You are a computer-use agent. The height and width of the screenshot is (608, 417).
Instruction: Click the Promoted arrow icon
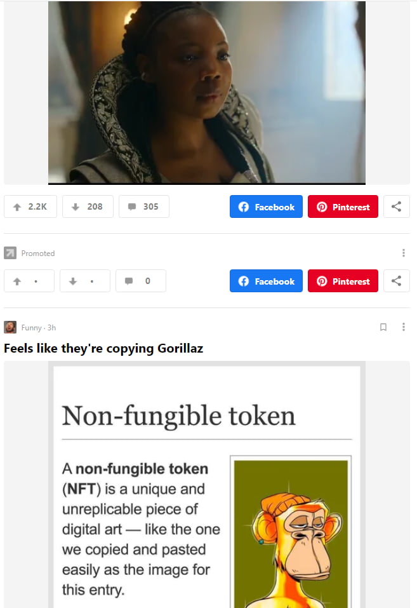[x=10, y=253]
